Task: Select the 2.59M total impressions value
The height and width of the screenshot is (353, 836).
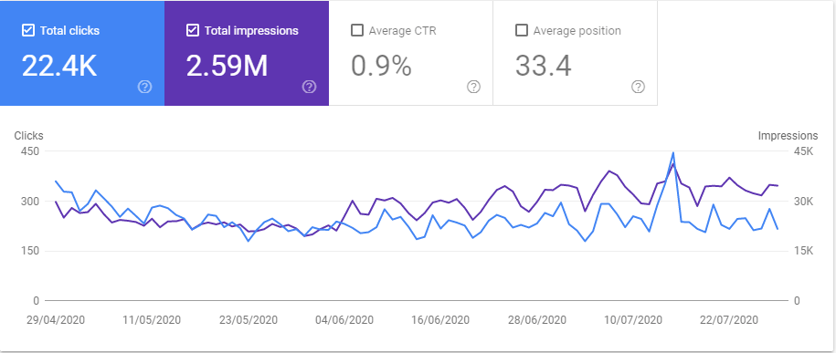Action: [227, 66]
